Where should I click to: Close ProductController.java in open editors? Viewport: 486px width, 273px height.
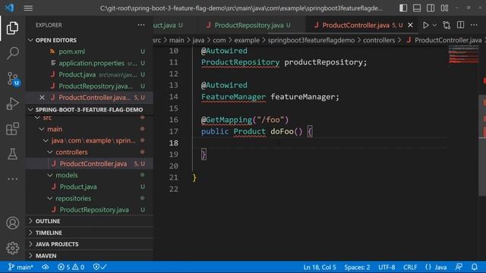coord(42,98)
